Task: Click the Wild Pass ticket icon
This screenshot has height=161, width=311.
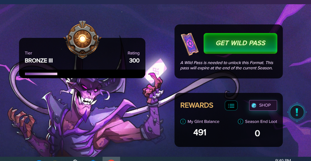Action: [x=190, y=44]
